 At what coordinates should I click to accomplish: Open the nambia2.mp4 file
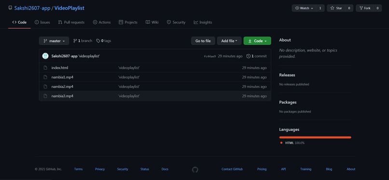[62, 87]
